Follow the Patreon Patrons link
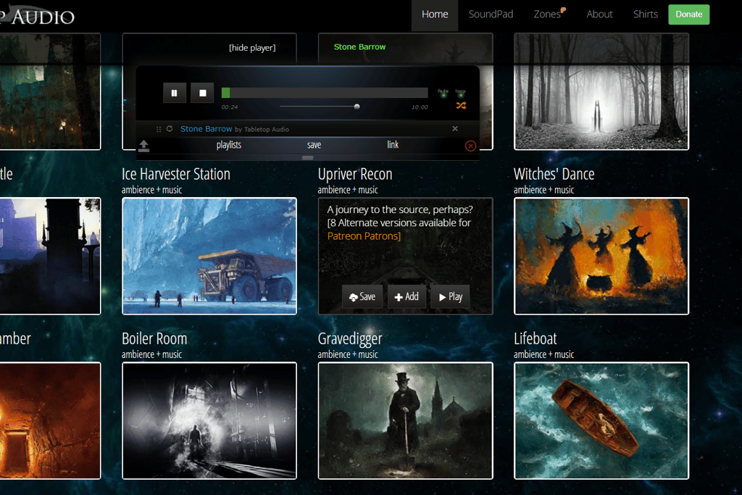742x495 pixels. click(x=364, y=236)
